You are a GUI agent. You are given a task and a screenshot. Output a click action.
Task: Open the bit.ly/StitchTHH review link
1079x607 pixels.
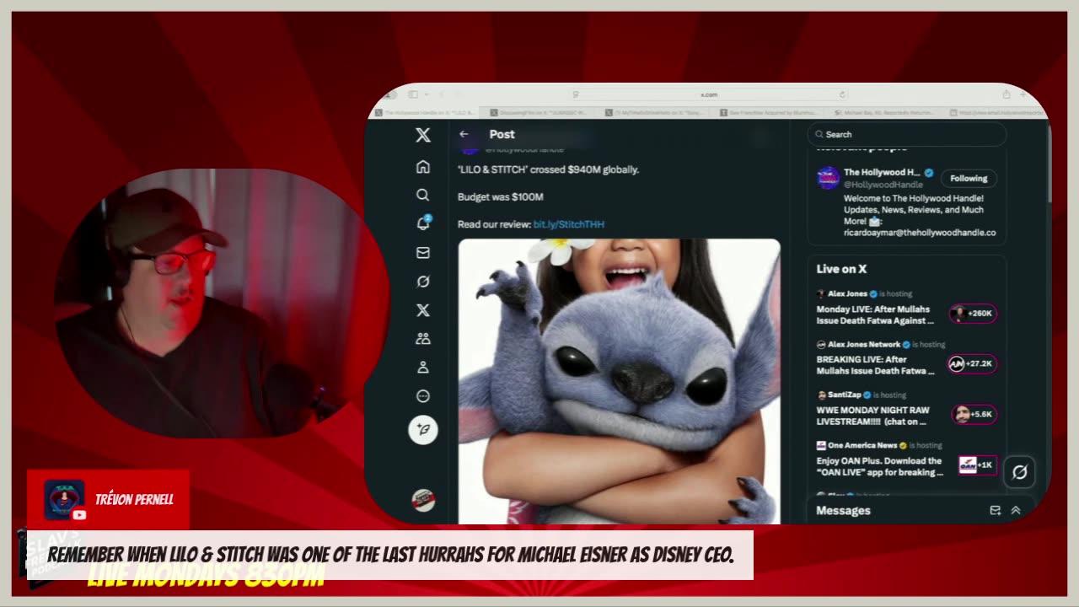pos(569,224)
